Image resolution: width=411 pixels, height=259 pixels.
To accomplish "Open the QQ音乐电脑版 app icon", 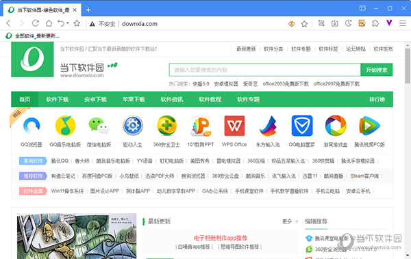I will tap(65, 126).
